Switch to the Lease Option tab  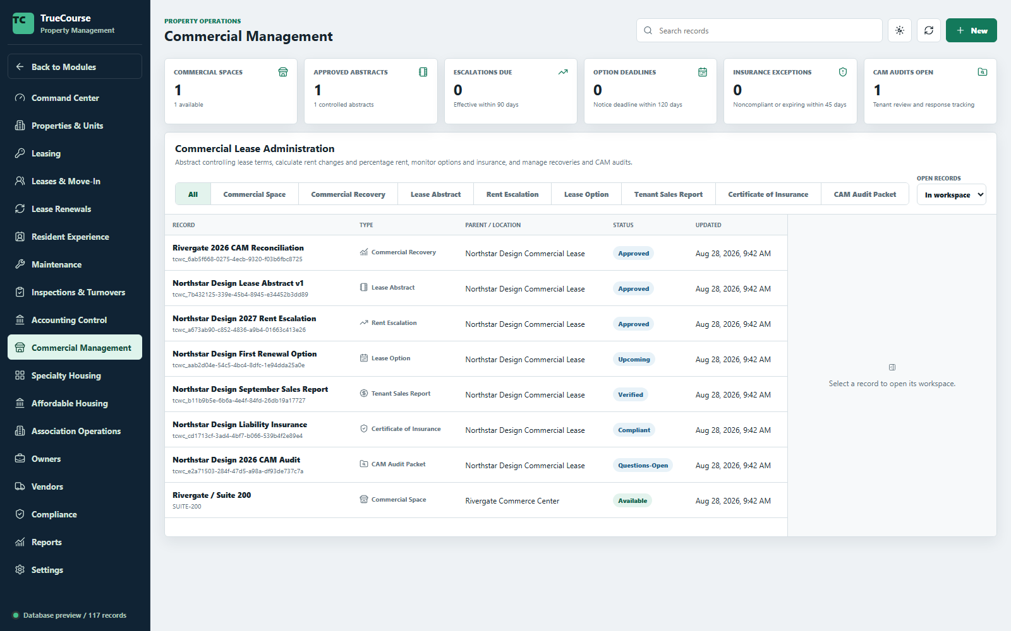(x=586, y=194)
